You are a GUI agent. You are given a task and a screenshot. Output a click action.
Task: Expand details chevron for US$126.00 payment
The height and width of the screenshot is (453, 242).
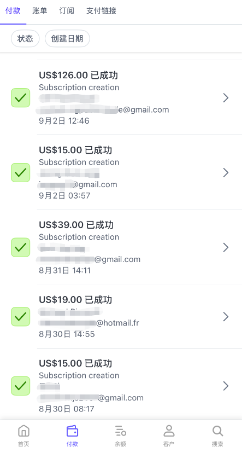click(226, 97)
